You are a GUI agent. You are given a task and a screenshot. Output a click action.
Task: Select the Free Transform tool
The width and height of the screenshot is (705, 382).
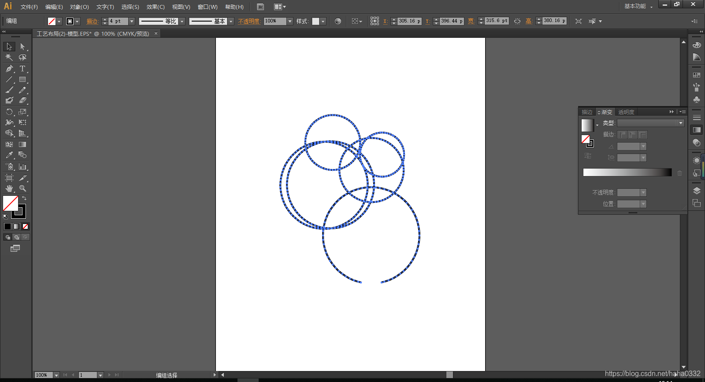[22, 122]
